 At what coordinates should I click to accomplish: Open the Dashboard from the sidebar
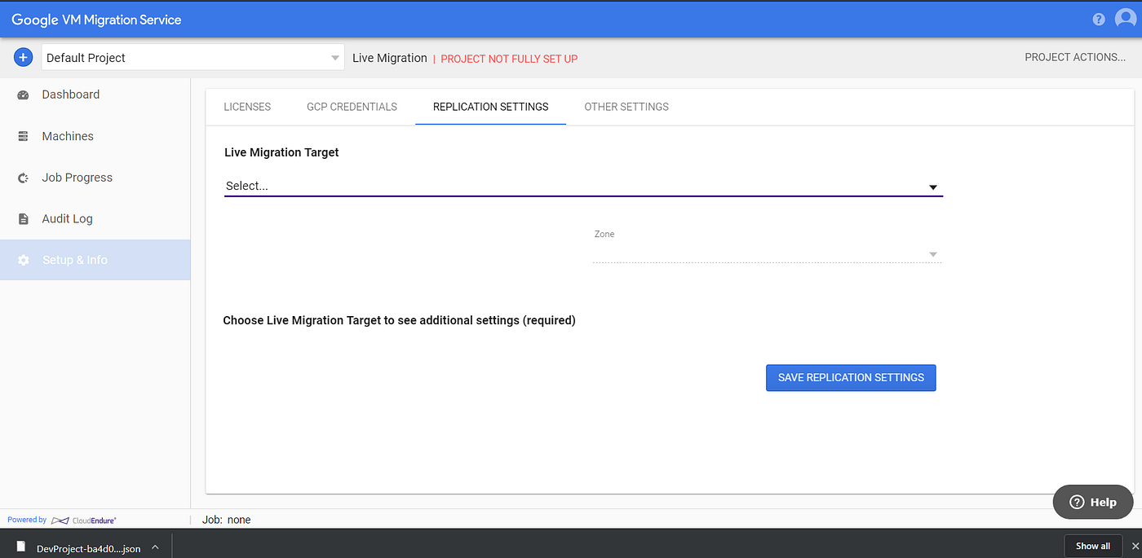click(x=22, y=94)
